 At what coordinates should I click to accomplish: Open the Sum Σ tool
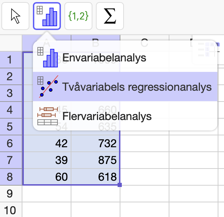pyautogui.click(x=110, y=16)
